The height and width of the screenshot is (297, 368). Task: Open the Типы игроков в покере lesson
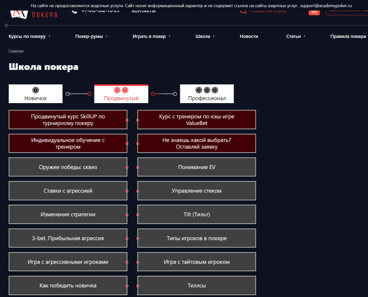[x=197, y=238]
